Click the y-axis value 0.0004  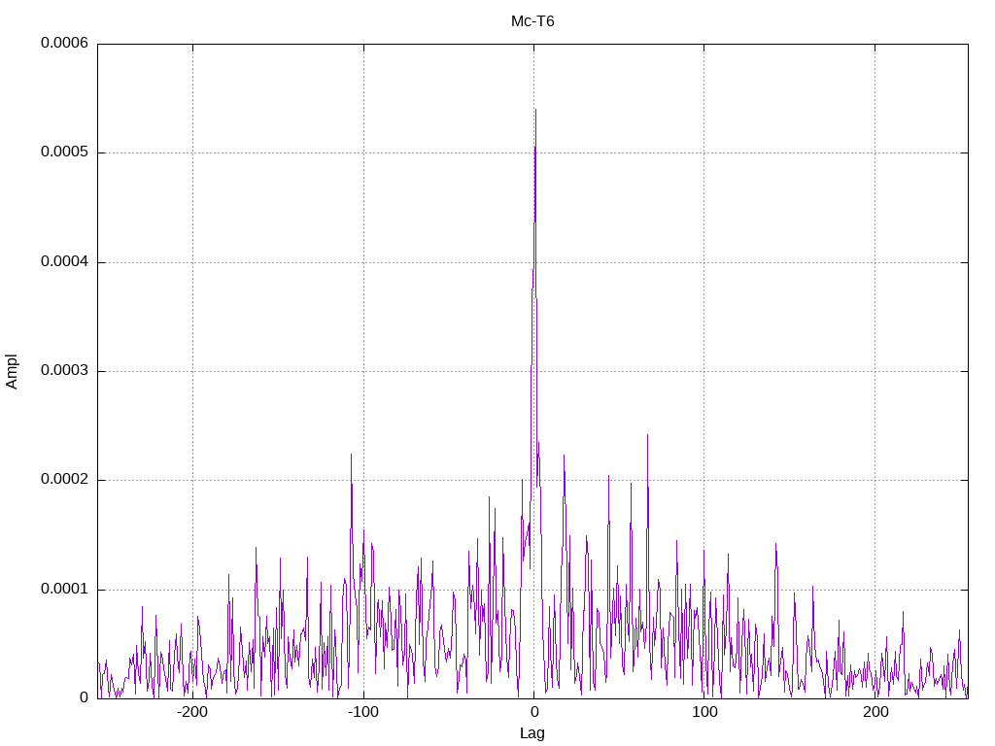click(65, 261)
